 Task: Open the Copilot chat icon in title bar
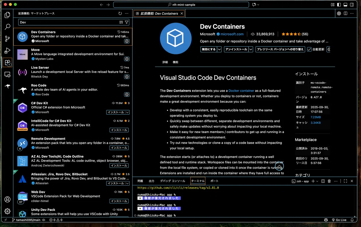click(x=254, y=5)
